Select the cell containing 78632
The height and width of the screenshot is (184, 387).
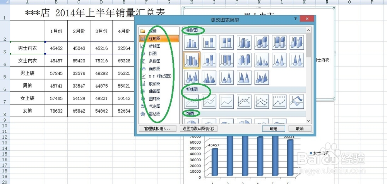coord(56,111)
